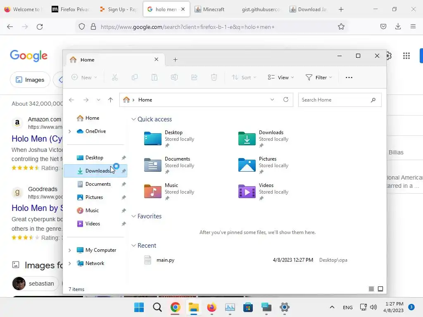Open the main.py recent file

tap(165, 260)
